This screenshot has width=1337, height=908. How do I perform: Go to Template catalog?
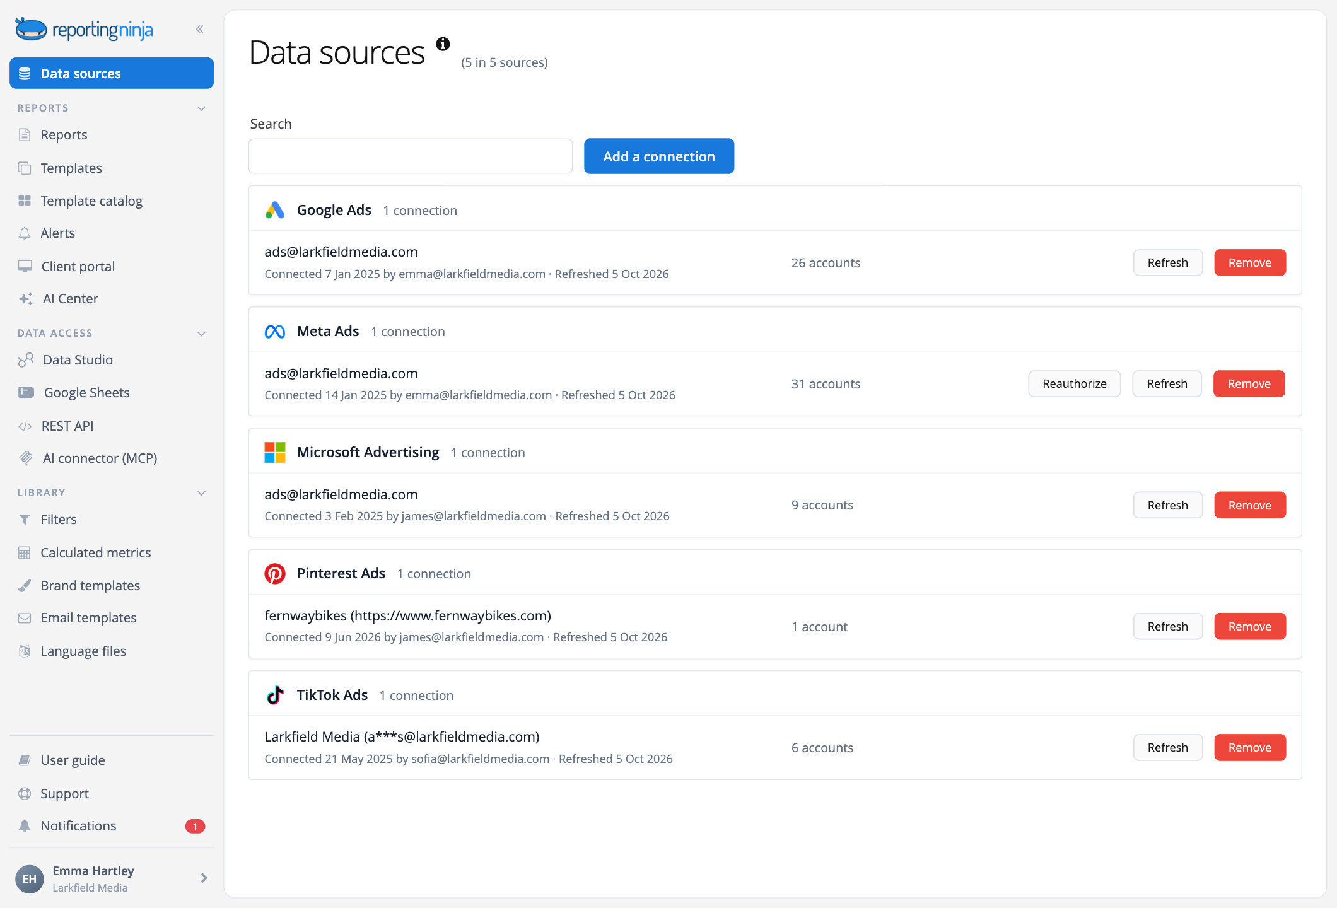click(91, 201)
